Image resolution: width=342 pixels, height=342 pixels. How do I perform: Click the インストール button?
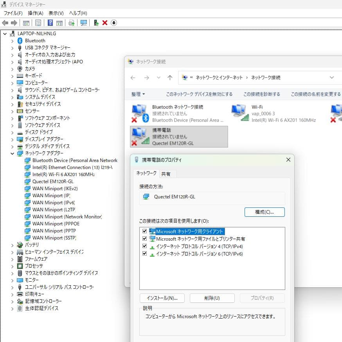[x=162, y=298]
